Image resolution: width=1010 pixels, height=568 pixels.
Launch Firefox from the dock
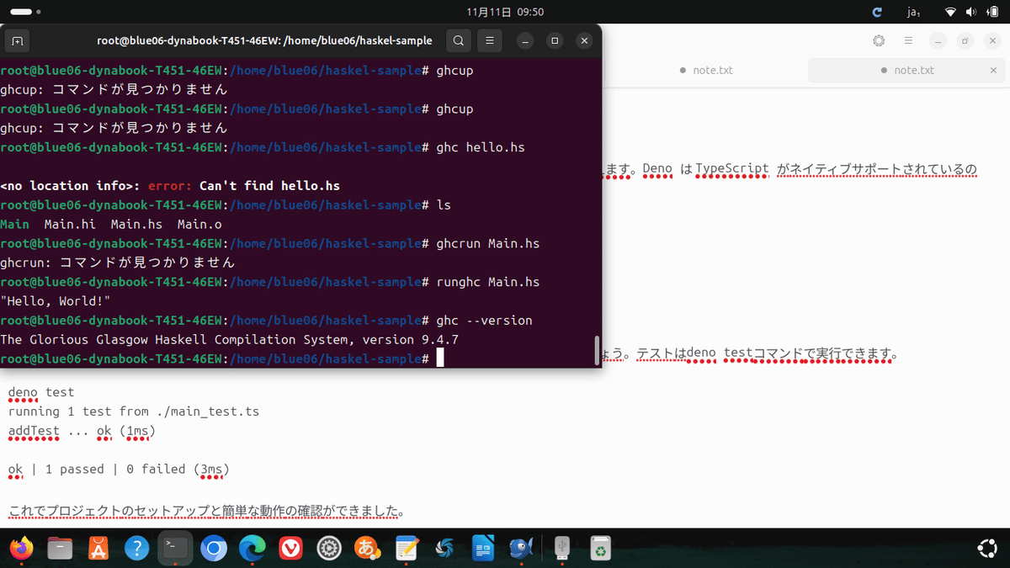pos(22,548)
